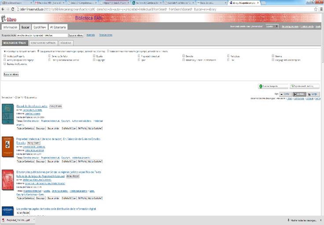Click the green save search icon
Image resolution: width=324 pixels, height=225 pixels.
(261, 86)
